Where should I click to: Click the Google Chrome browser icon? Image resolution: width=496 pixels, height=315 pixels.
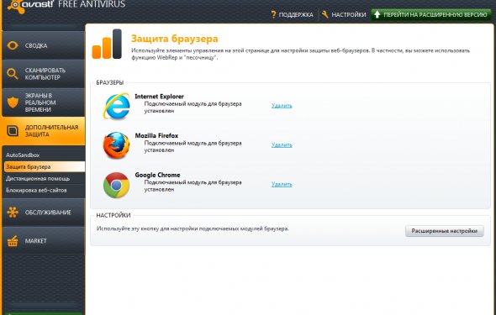[116, 185]
